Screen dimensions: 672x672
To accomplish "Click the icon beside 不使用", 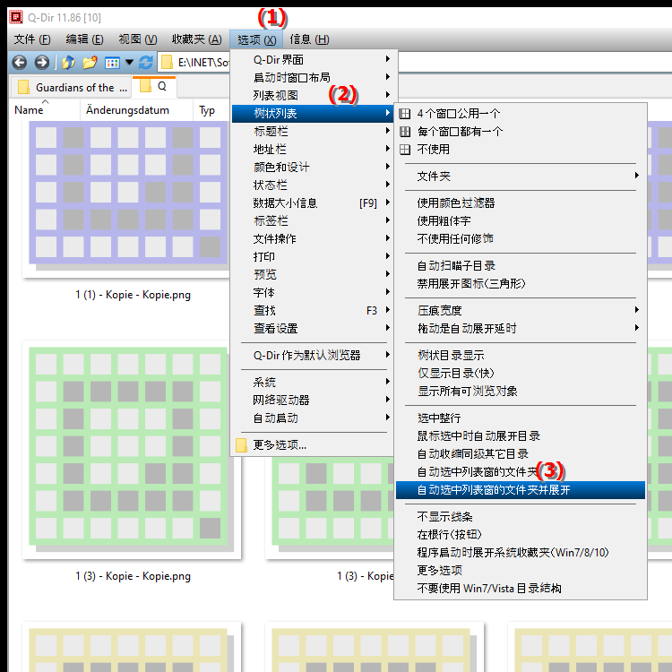I will pyautogui.click(x=405, y=150).
